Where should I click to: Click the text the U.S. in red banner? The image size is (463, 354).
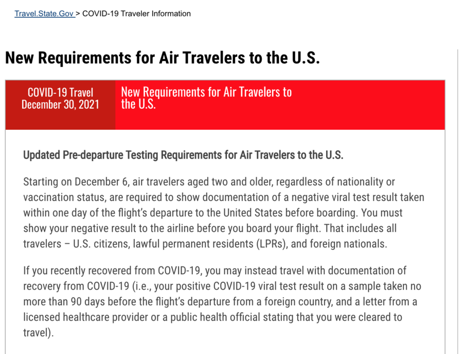point(138,105)
